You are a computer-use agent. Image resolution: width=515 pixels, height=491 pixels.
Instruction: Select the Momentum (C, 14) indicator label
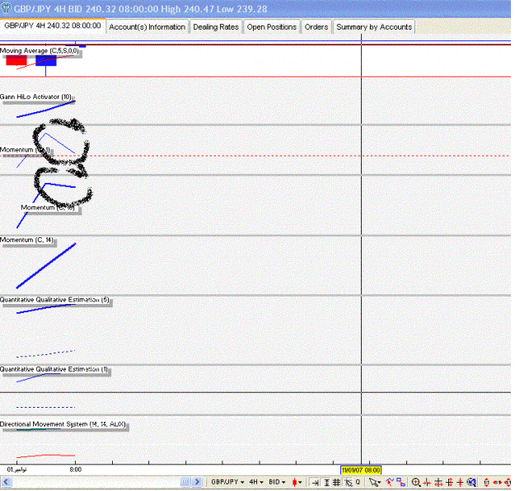point(26,240)
